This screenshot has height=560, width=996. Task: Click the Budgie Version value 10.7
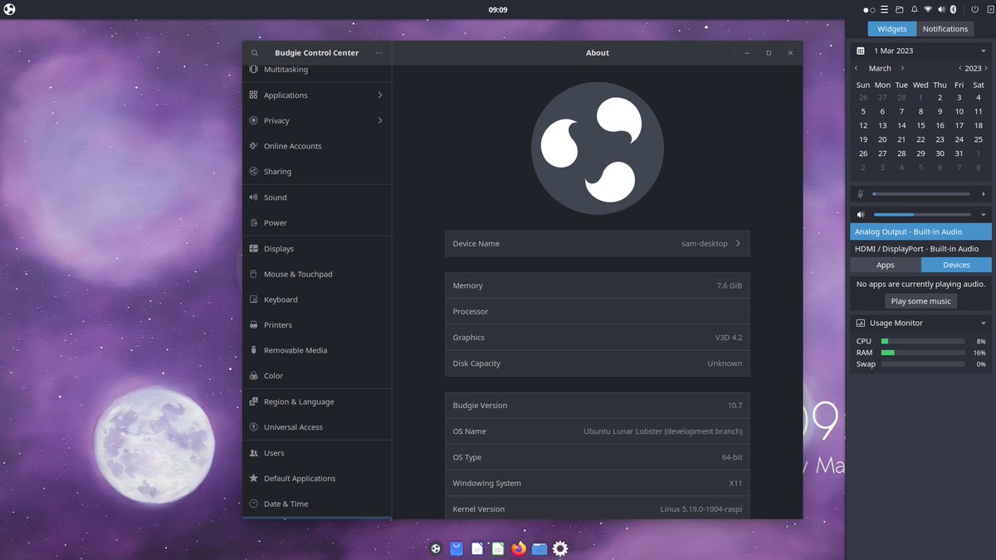click(x=735, y=406)
